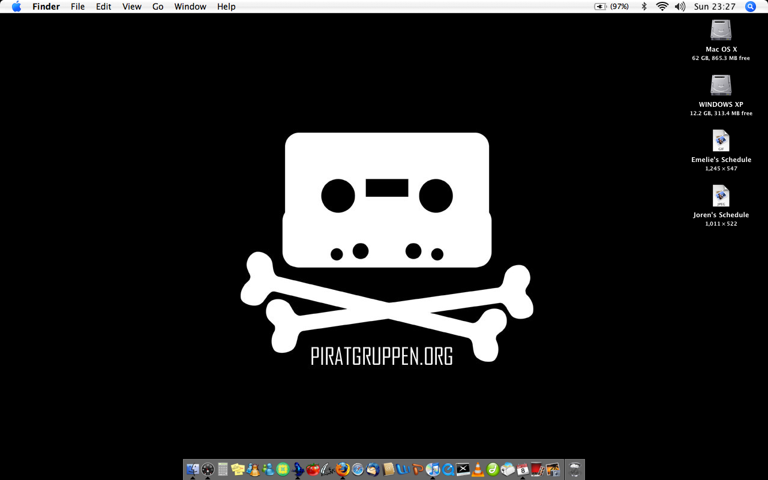This screenshot has width=768, height=480.
Task: Open the View menu
Action: [x=132, y=7]
